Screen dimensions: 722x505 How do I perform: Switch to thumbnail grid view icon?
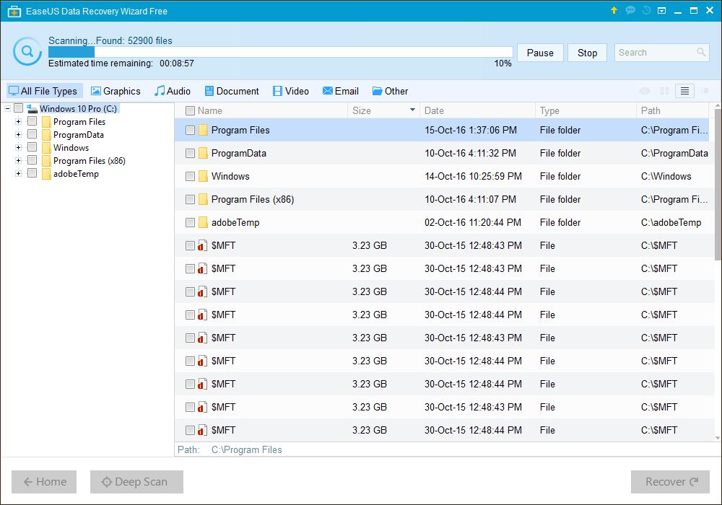[664, 91]
